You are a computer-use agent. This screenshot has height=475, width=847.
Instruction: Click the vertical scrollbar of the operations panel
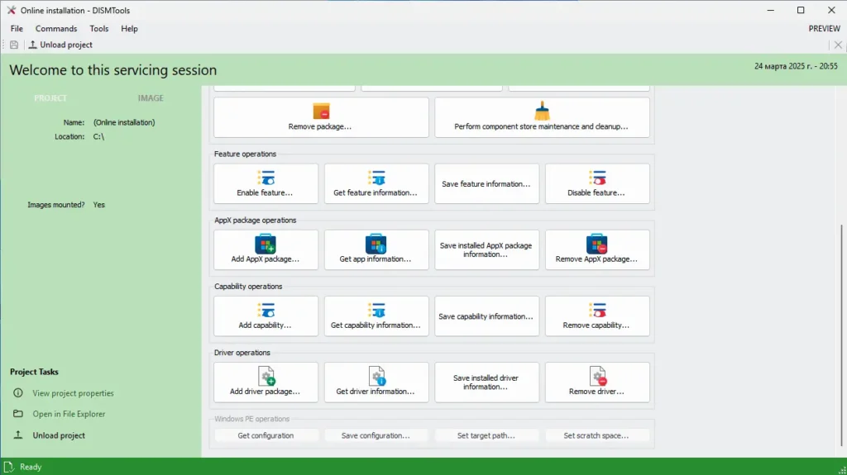pyautogui.click(x=841, y=335)
